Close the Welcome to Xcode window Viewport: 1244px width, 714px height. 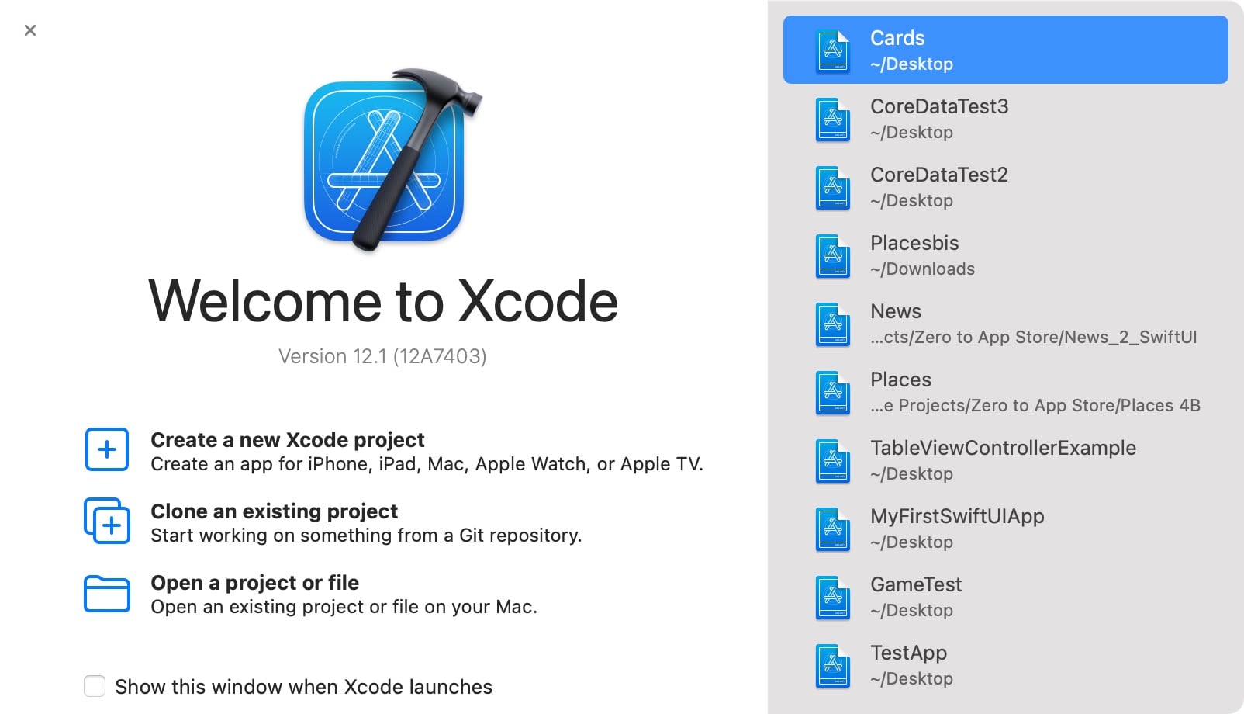pos(30,30)
